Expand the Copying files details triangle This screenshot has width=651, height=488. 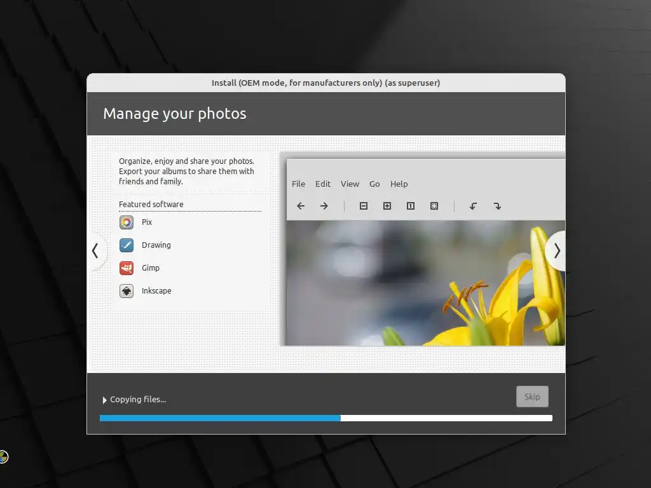(x=105, y=400)
